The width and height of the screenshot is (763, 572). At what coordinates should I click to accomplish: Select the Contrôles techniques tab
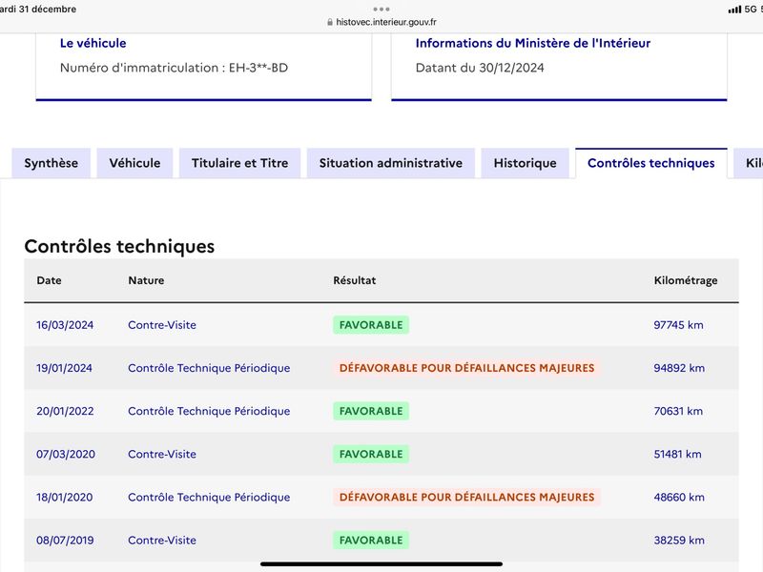pos(651,163)
